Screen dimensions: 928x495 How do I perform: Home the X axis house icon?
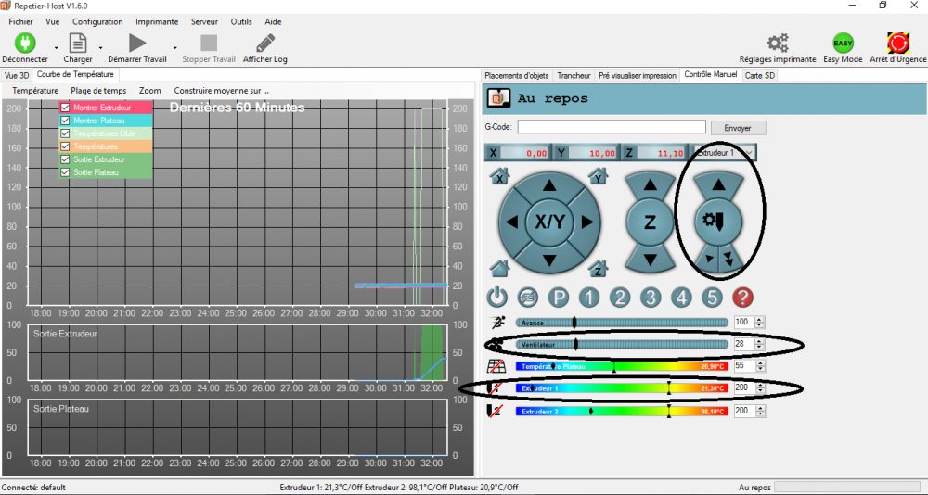tap(500, 175)
